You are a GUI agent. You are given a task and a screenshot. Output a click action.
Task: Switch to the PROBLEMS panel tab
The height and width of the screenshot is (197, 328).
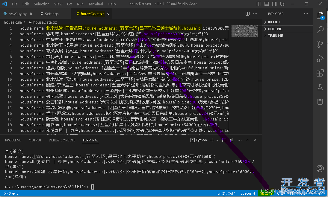pyautogui.click(x=13, y=140)
